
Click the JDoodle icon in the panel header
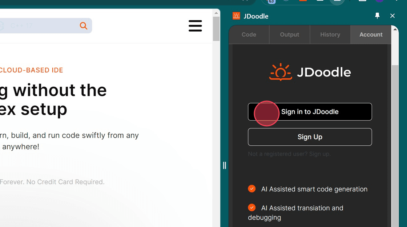coord(236,16)
